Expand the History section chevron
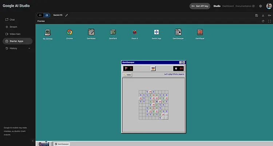The height and width of the screenshot is (146, 273). (x=29, y=48)
